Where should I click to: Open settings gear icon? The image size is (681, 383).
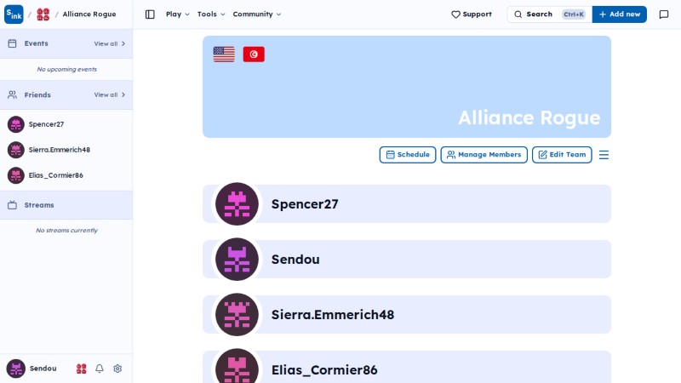pos(117,369)
